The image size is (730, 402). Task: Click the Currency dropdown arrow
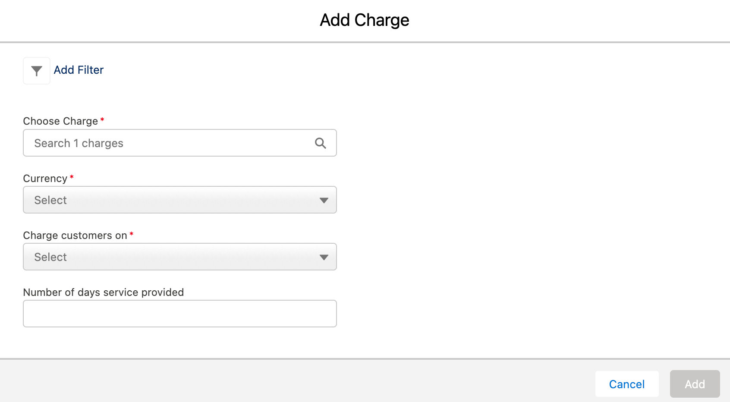[324, 200]
